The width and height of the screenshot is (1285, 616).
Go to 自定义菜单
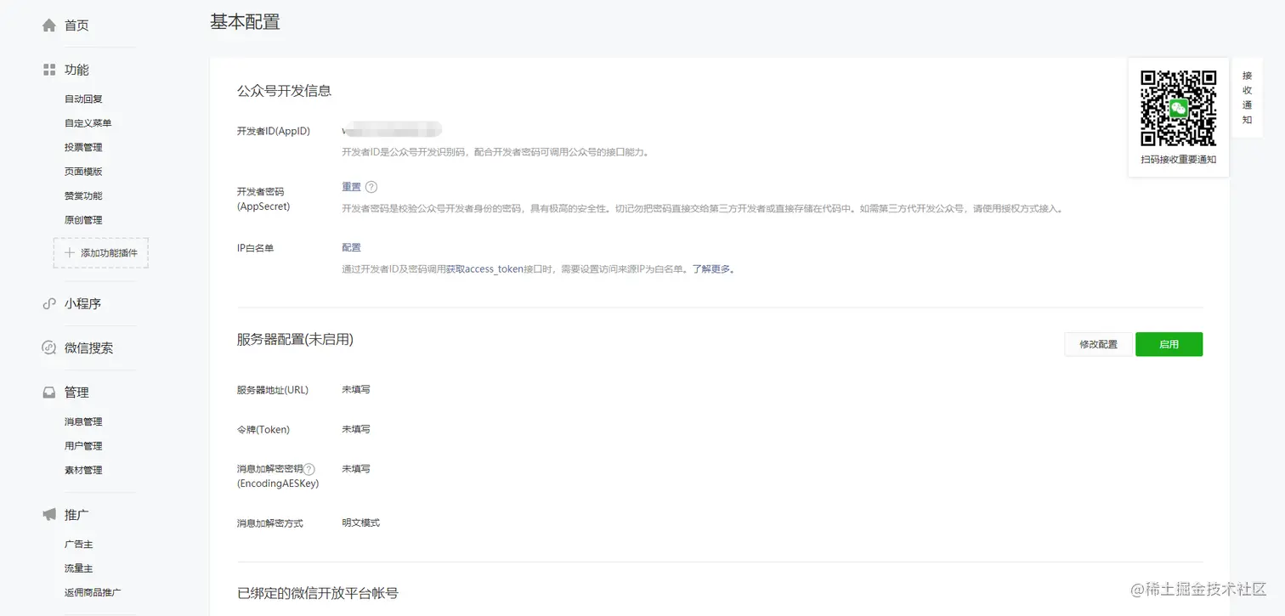coord(88,123)
